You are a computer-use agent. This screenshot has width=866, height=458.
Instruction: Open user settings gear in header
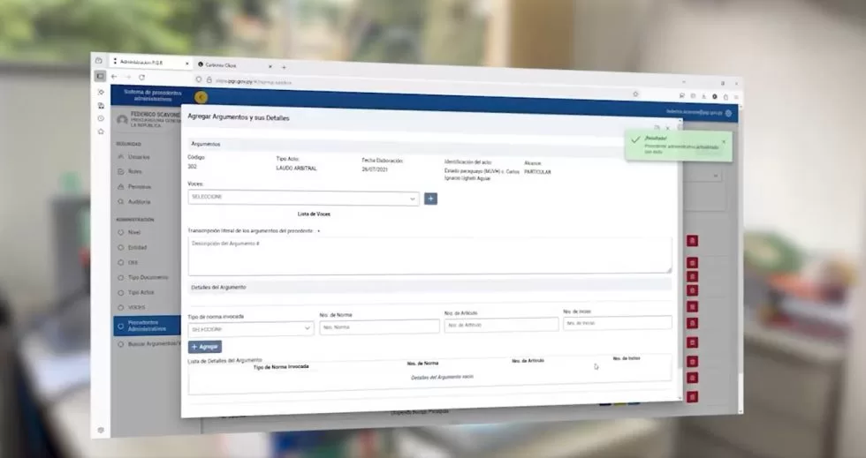[x=728, y=113]
